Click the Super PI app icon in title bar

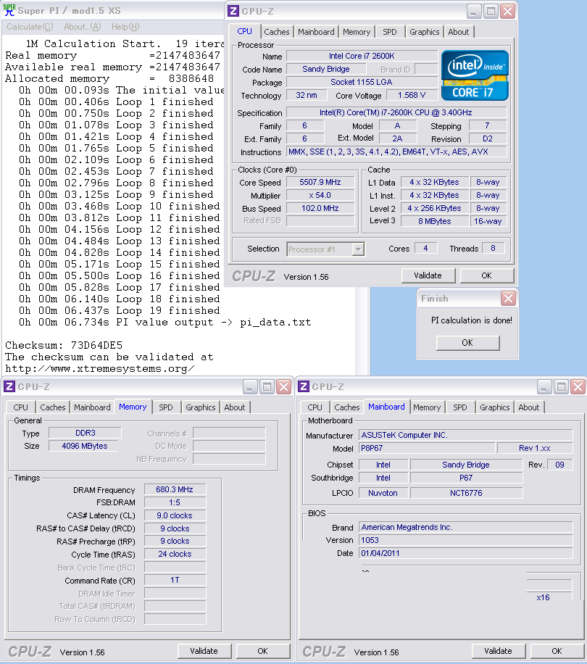9,10
